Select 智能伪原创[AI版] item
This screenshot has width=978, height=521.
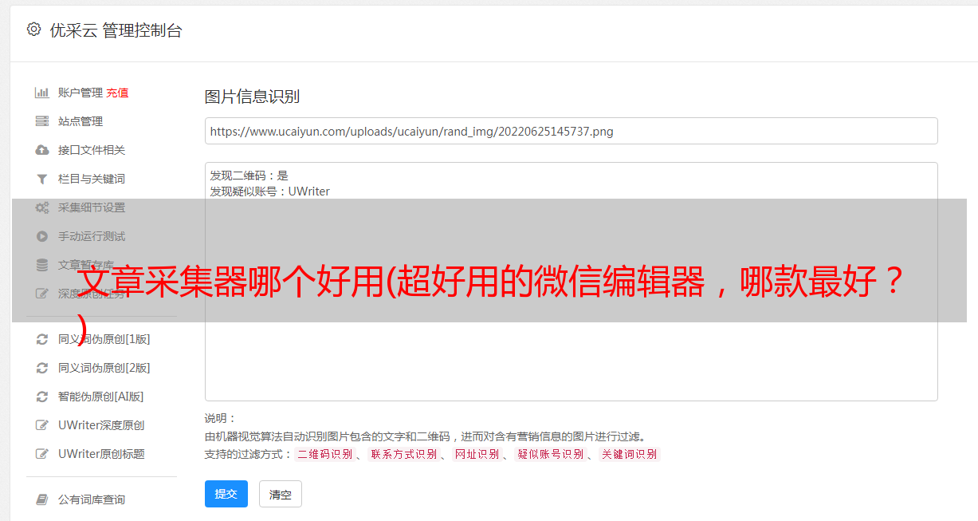101,397
